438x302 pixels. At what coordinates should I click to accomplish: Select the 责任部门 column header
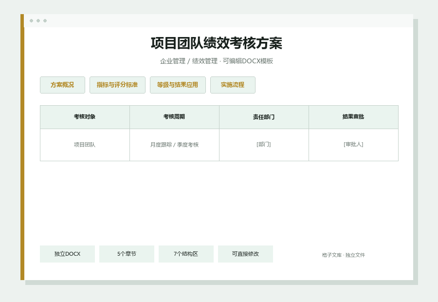pyautogui.click(x=264, y=117)
